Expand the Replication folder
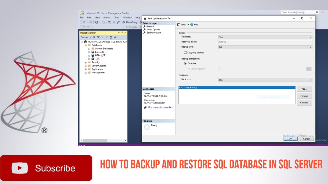 tap(86, 69)
